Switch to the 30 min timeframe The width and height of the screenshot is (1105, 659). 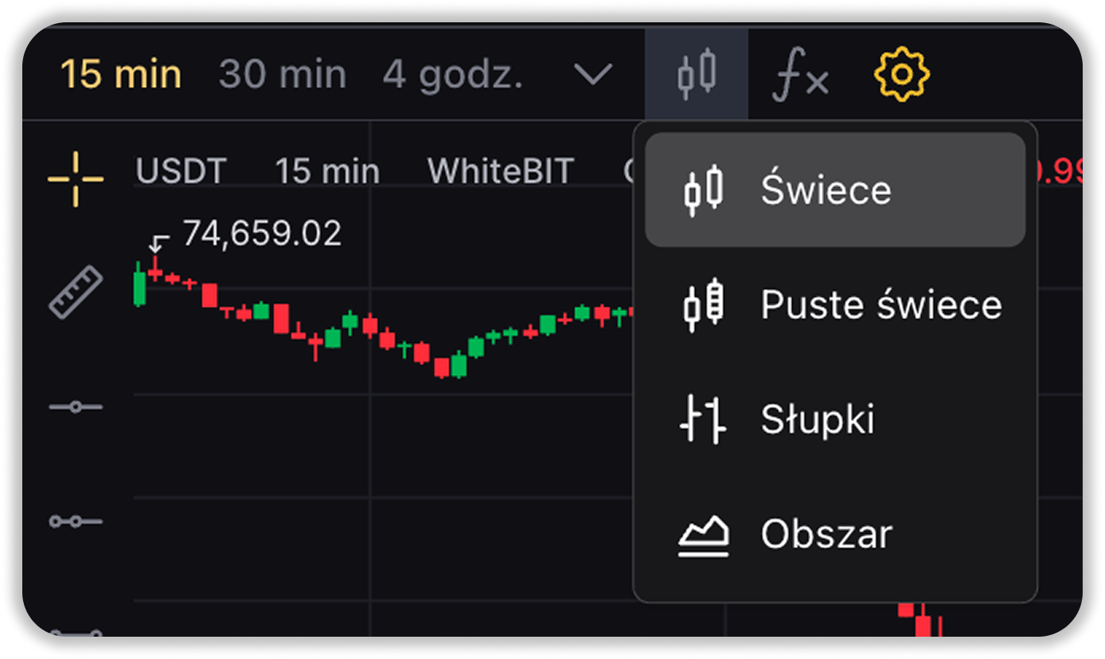pyautogui.click(x=283, y=76)
